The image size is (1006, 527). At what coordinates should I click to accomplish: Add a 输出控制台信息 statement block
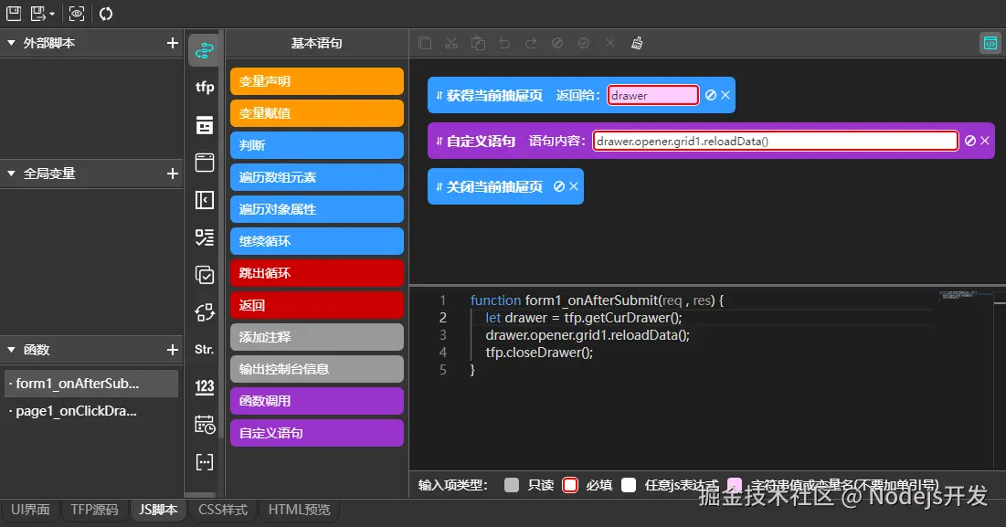(317, 369)
